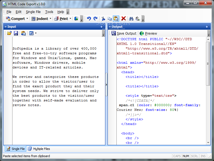Image resolution: width=214 pixels, height=161 pixels.
Task: Click the INS status bar indicator
Action: point(203,156)
